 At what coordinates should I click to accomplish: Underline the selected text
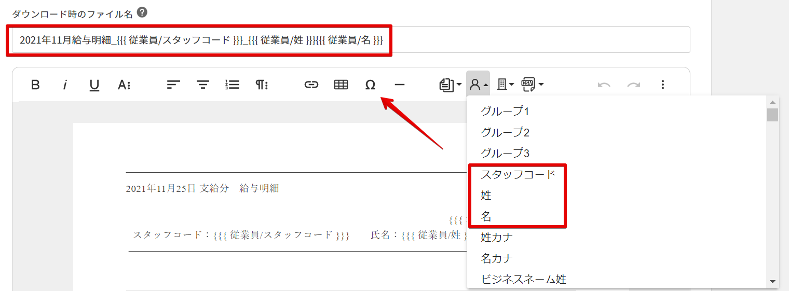pos(94,85)
